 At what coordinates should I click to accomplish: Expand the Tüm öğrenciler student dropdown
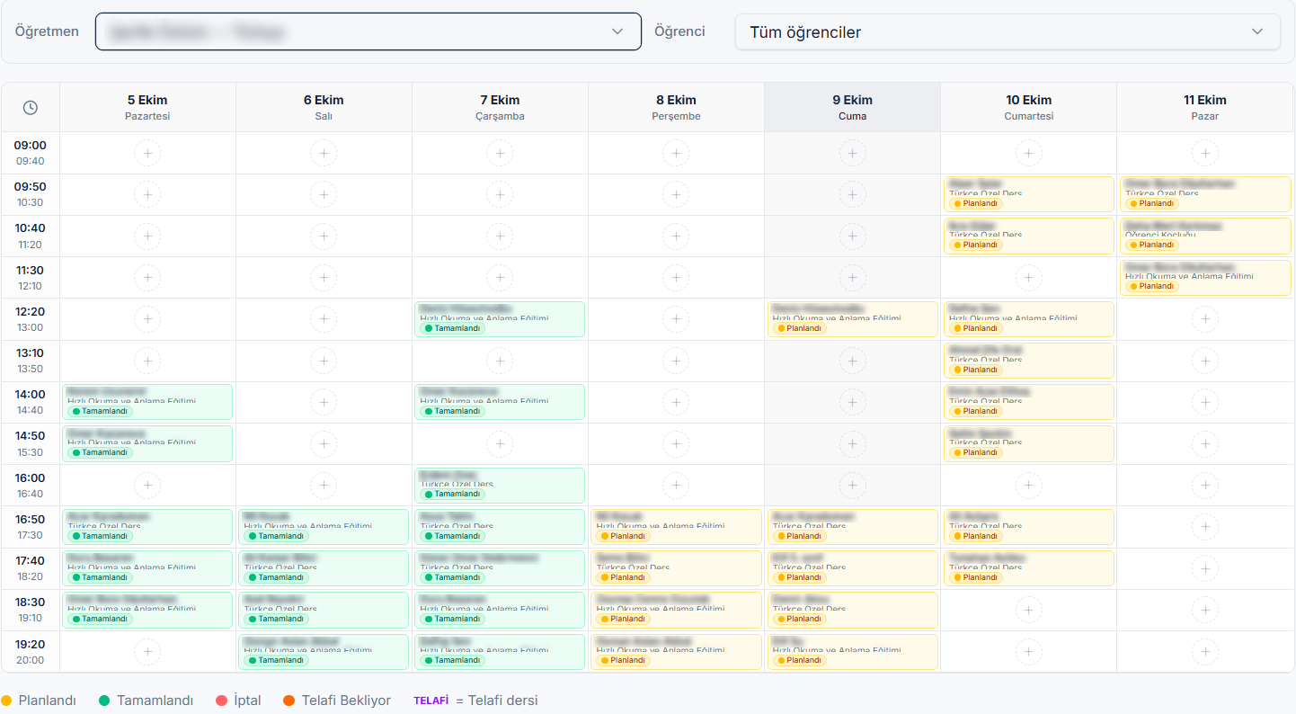coord(1008,31)
